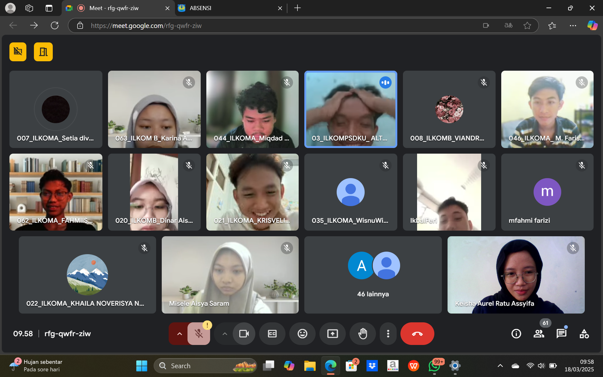Toggle closed captions button

[272, 334]
